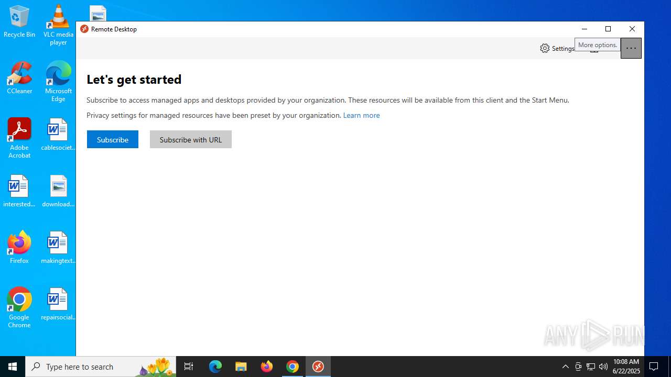Select Adobe Acrobat desktop shortcut
The image size is (671, 377).
19,138
